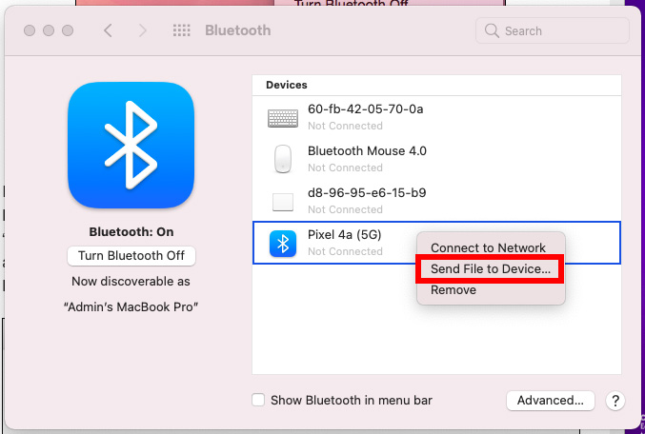Select Send File to Device… menu item
The height and width of the screenshot is (434, 645).
pos(491,268)
